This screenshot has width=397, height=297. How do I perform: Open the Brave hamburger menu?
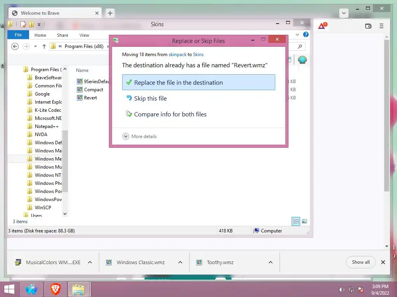click(x=381, y=26)
